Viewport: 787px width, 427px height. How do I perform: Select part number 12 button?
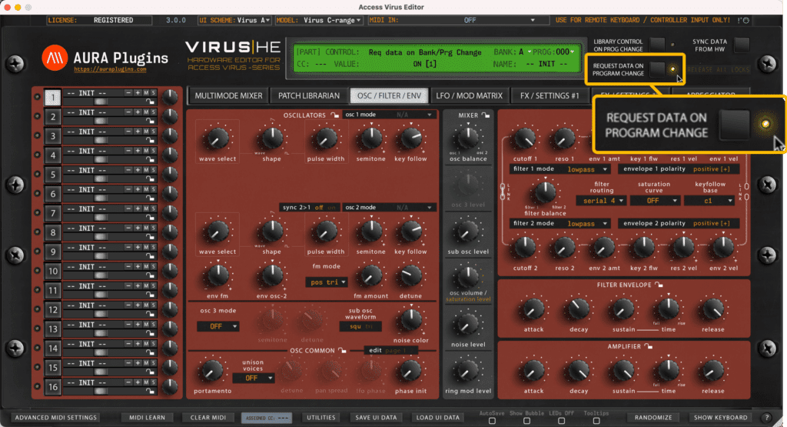(x=53, y=310)
